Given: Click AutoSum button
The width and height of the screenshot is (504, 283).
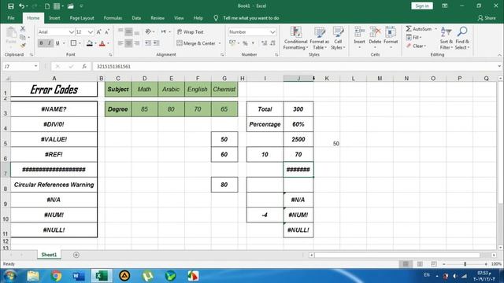Looking at the screenshot, I should [419, 29].
